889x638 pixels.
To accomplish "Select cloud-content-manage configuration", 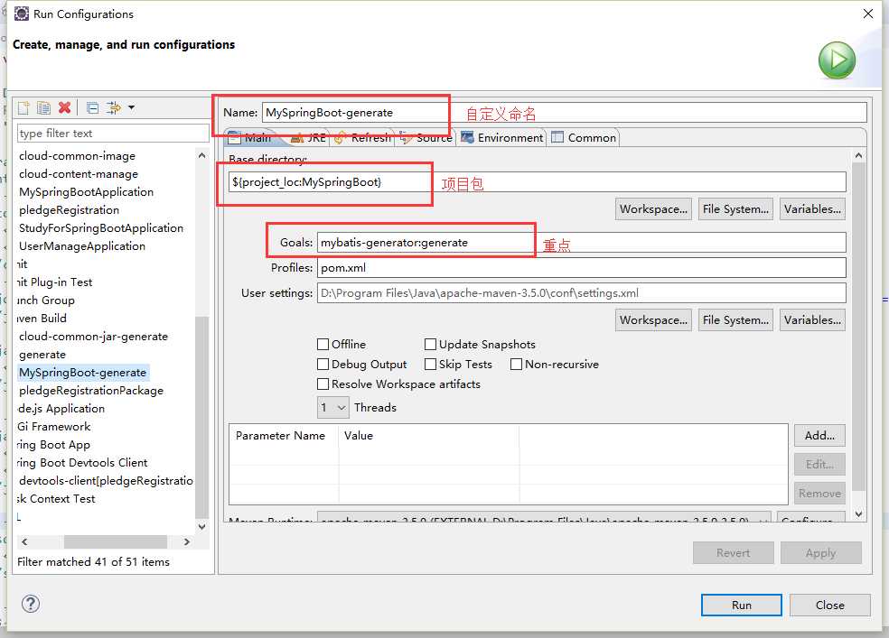I will pos(79,174).
